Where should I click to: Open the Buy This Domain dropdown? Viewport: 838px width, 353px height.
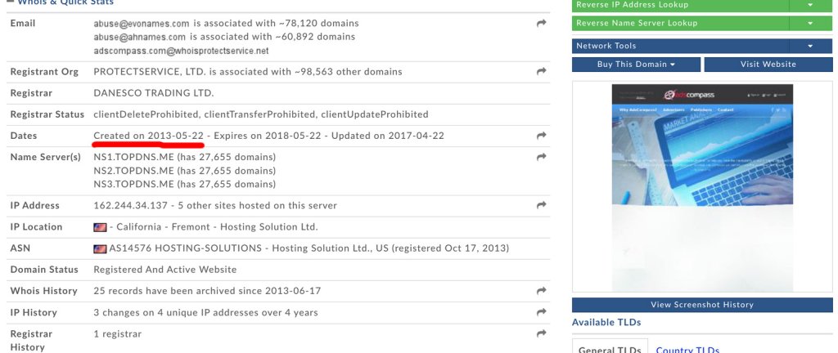click(636, 64)
